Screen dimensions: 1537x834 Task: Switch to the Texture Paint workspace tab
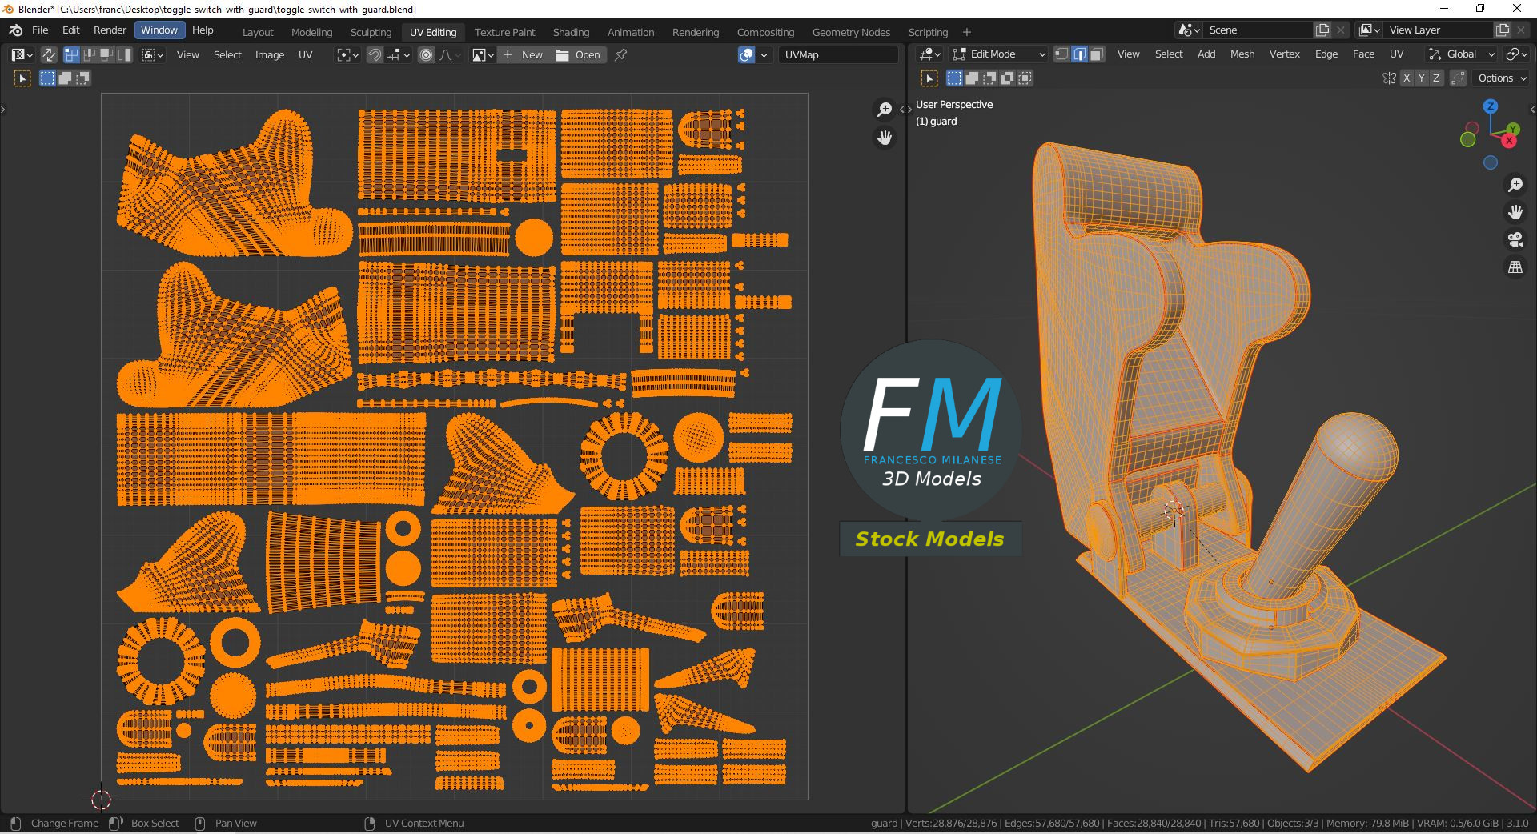tap(504, 32)
